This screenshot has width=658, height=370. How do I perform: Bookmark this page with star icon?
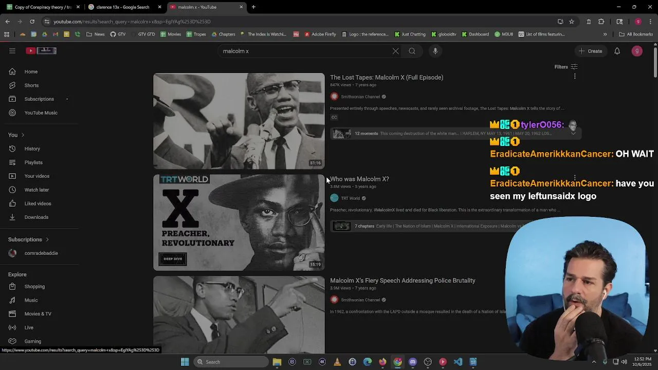pyautogui.click(x=572, y=22)
